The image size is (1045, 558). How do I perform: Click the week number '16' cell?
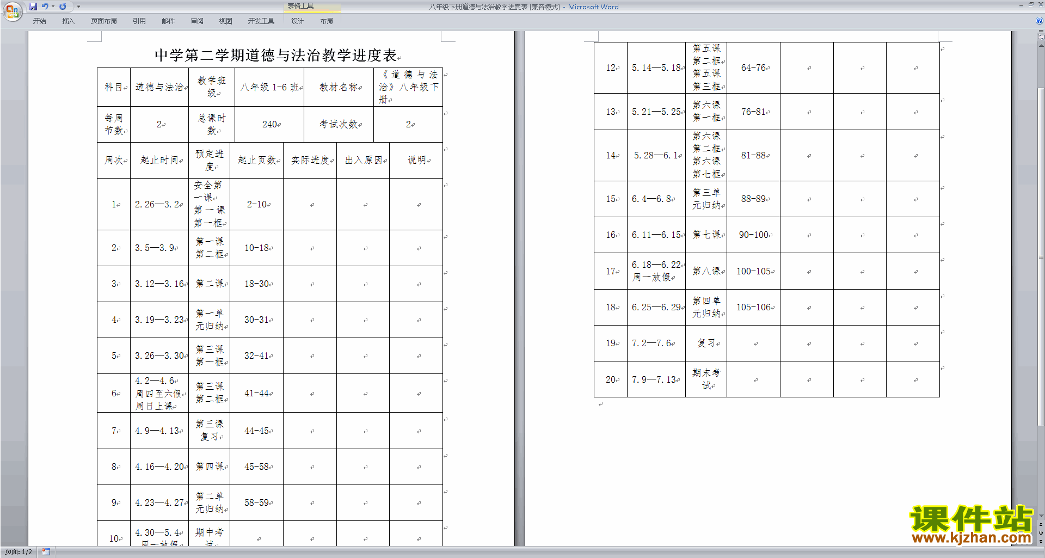click(x=611, y=235)
